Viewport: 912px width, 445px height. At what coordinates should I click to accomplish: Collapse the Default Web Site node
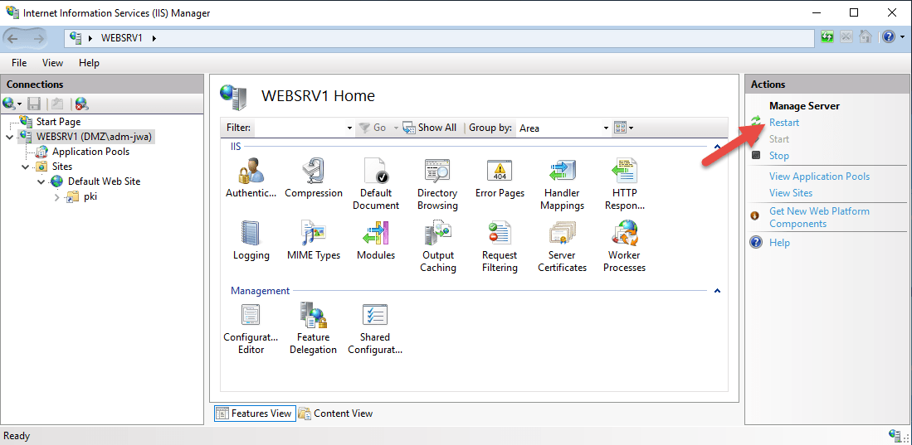click(41, 181)
